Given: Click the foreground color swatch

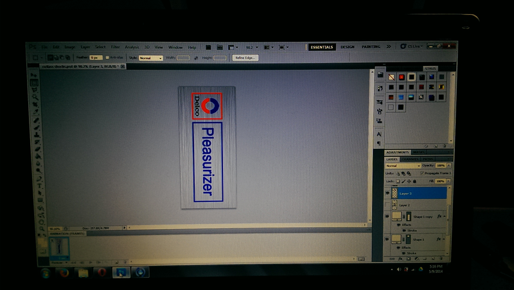Looking at the screenshot, I should click(40, 243).
